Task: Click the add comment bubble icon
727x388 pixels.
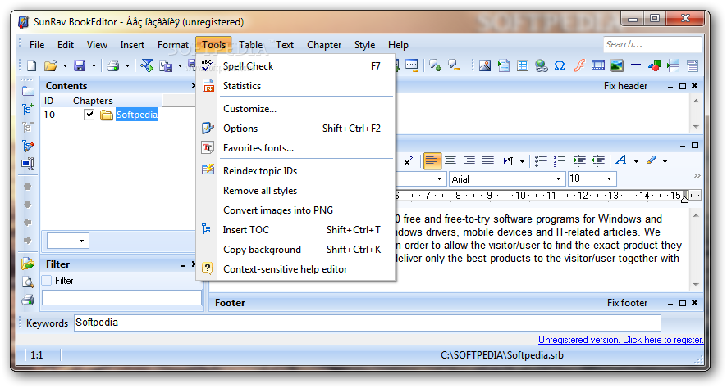Action: click(x=435, y=65)
